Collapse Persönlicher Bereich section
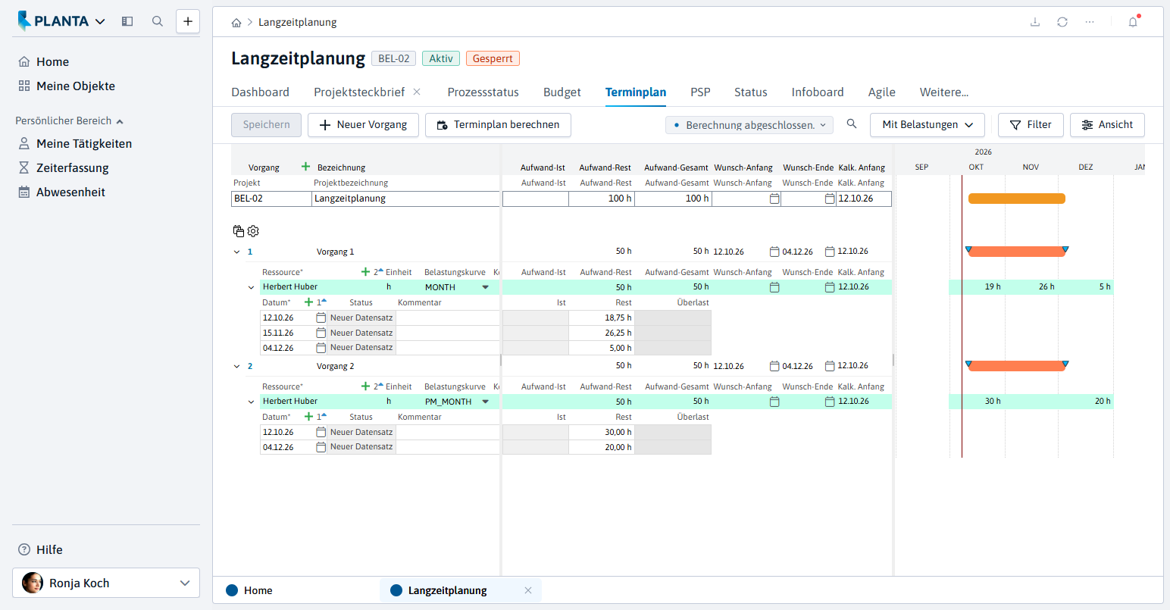The image size is (1170, 610). tap(120, 121)
